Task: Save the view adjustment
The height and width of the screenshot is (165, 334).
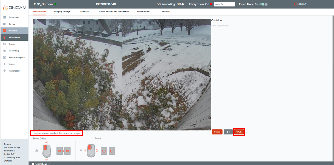Action: coord(239,132)
